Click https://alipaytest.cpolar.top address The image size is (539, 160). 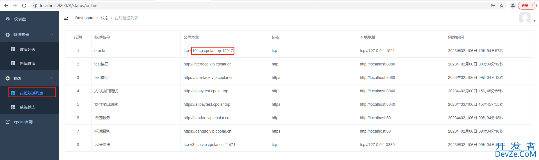pos(207,104)
